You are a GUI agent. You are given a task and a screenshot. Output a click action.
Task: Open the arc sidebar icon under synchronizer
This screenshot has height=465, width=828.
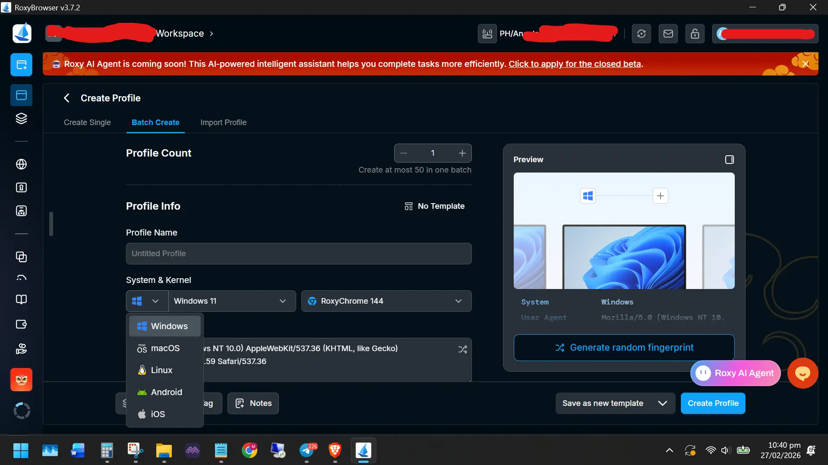pos(22,278)
